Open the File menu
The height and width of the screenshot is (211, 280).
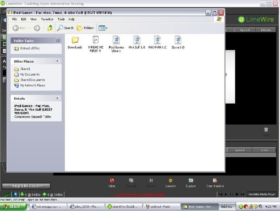coord(15,19)
